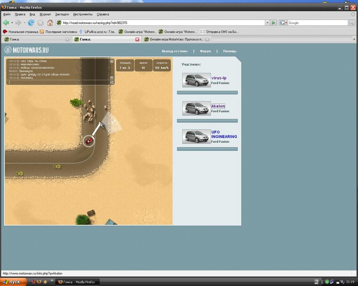The width and height of the screenshot is (358, 286).
Task: Close the active Гонка tab with red X
Action: 137,40
